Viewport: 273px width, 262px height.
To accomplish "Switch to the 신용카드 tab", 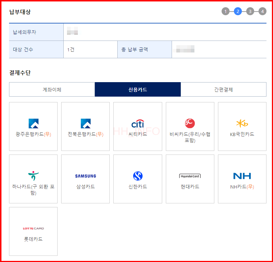I will point(138,89).
